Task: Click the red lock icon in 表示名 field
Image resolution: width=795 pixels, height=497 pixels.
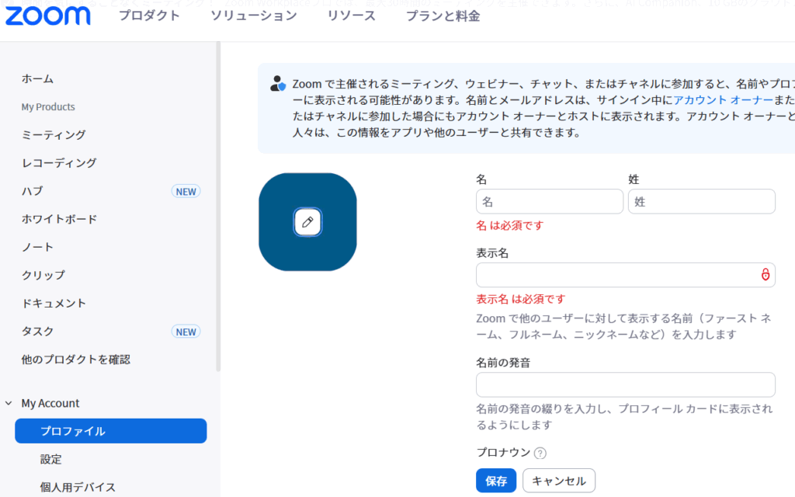Action: tap(765, 275)
